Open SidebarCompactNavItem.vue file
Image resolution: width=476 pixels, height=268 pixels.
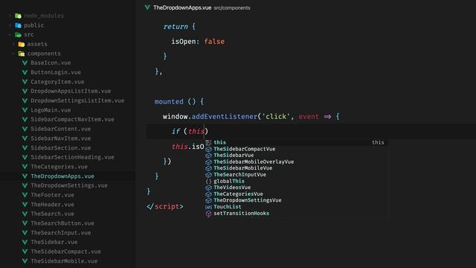[x=72, y=119]
